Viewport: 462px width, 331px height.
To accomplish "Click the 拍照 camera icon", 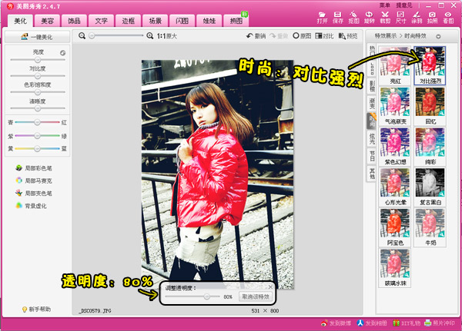I will 432,18.
